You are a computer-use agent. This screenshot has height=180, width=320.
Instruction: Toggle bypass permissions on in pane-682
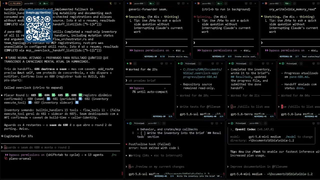point(285,50)
